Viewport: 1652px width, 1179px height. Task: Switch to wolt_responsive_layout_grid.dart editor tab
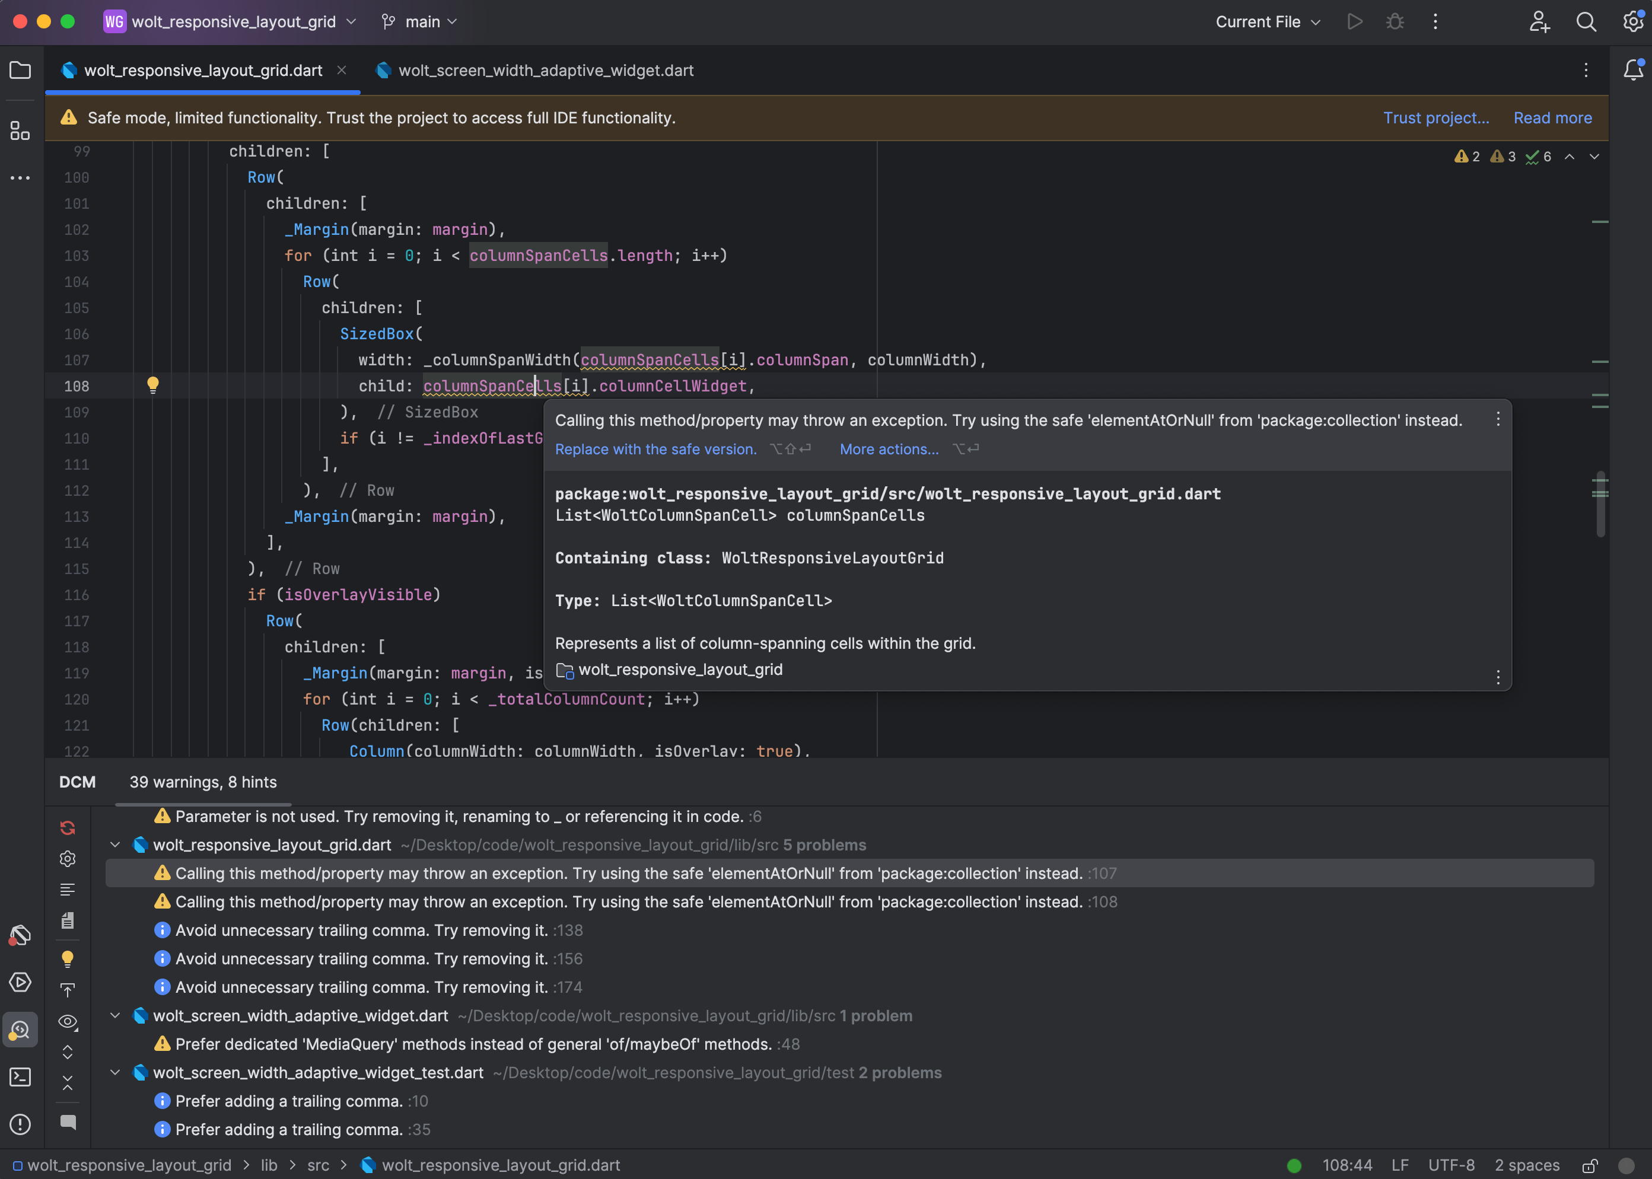pyautogui.click(x=203, y=71)
